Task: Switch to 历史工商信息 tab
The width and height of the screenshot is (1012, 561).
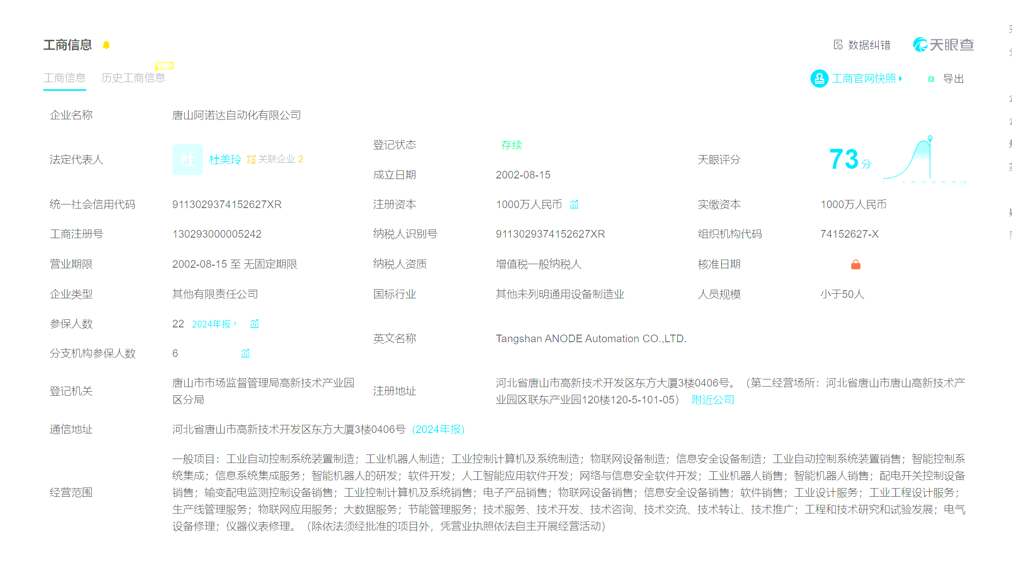Action: pos(133,78)
